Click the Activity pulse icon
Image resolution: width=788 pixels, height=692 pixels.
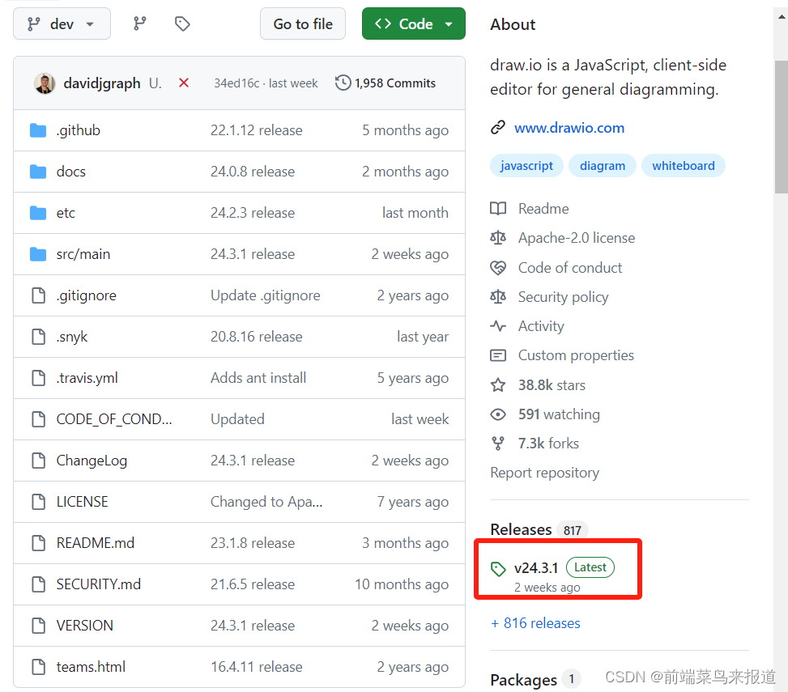[498, 326]
